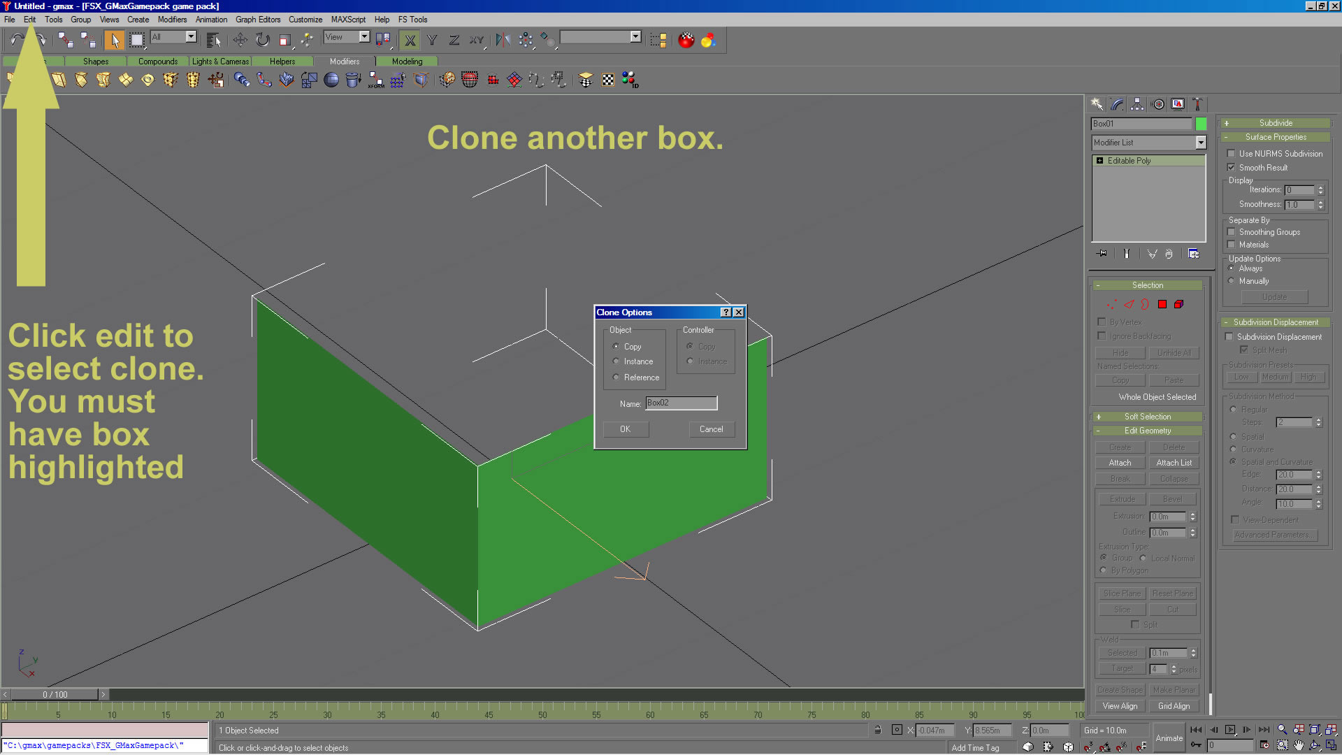Click OK in the Clone Options dialog
1342x755 pixels.
tap(625, 429)
